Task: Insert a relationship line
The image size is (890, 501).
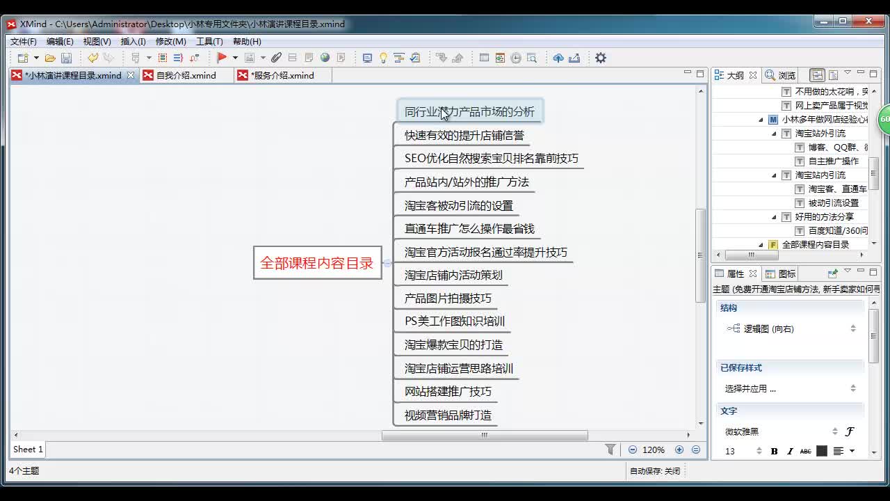Action: pyautogui.click(x=194, y=58)
